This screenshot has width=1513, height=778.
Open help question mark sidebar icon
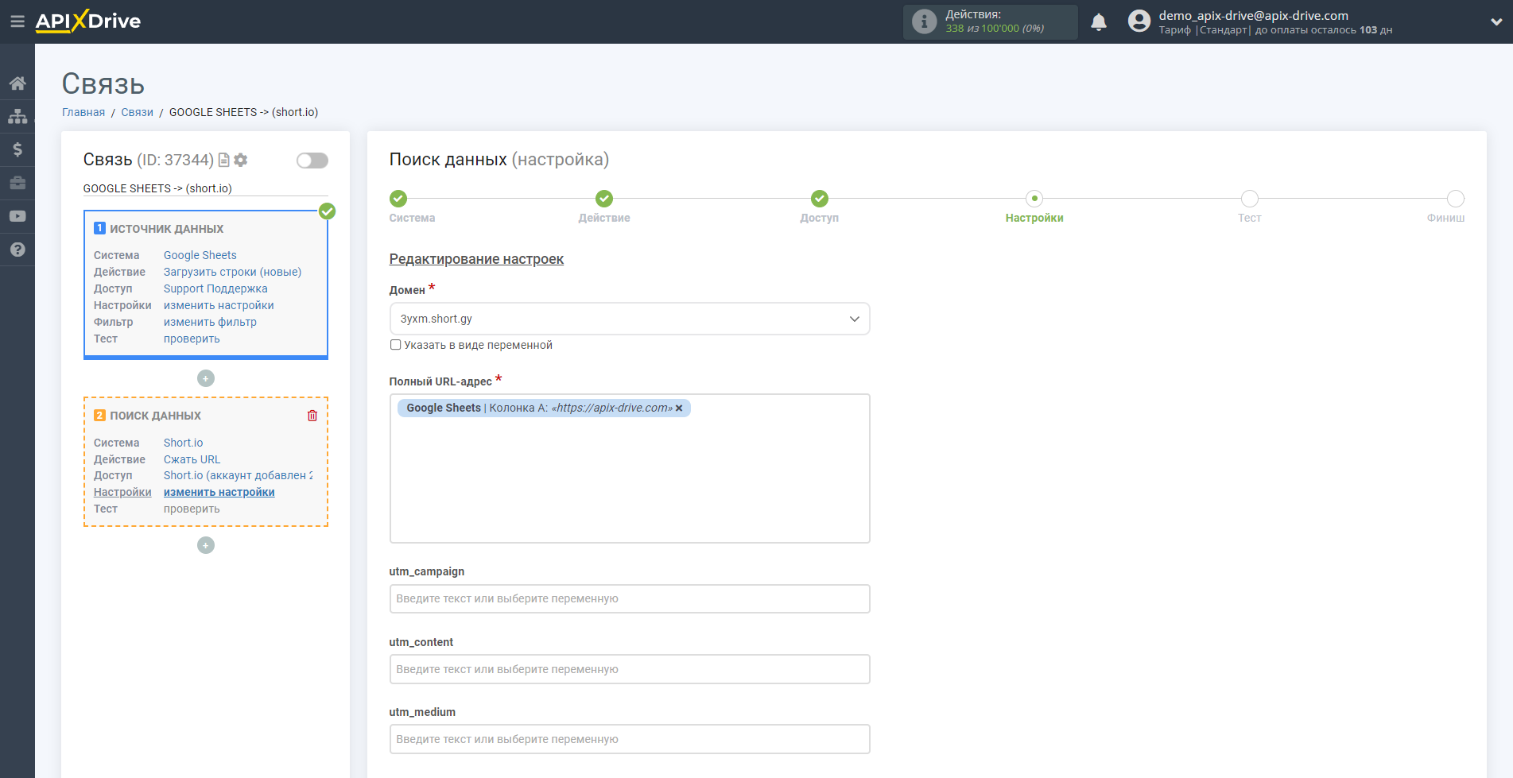17,250
